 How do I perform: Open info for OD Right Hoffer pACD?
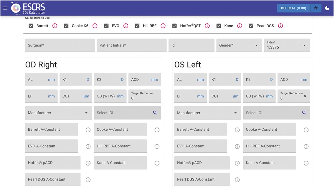[x=88, y=163]
